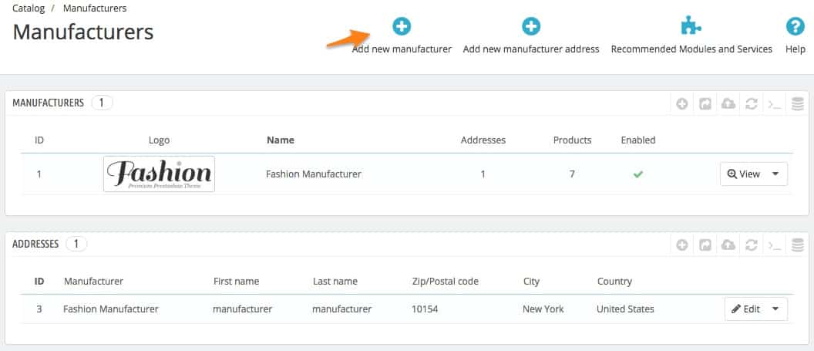Click the Zip/Postal code column header
This screenshot has width=814, height=351.
pos(445,282)
